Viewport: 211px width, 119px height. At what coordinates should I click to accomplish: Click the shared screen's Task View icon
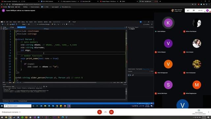(x=37, y=106)
